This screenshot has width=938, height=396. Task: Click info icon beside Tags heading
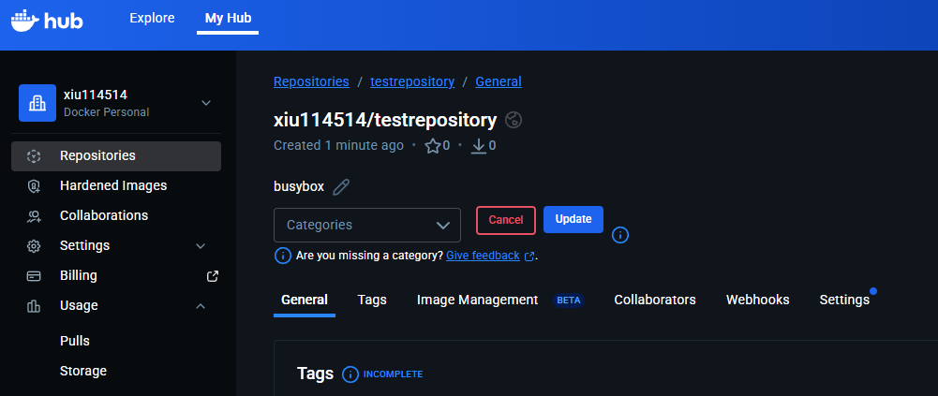coord(350,374)
